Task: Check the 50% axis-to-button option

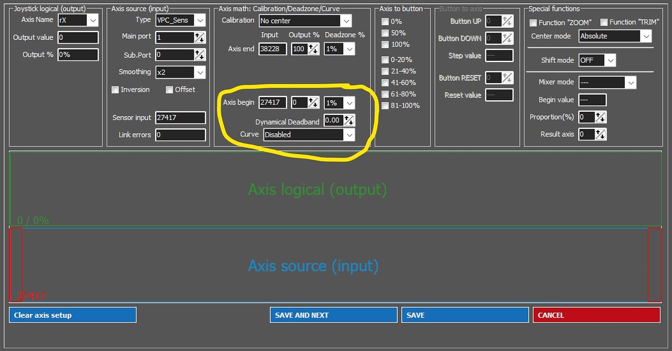Action: point(385,33)
